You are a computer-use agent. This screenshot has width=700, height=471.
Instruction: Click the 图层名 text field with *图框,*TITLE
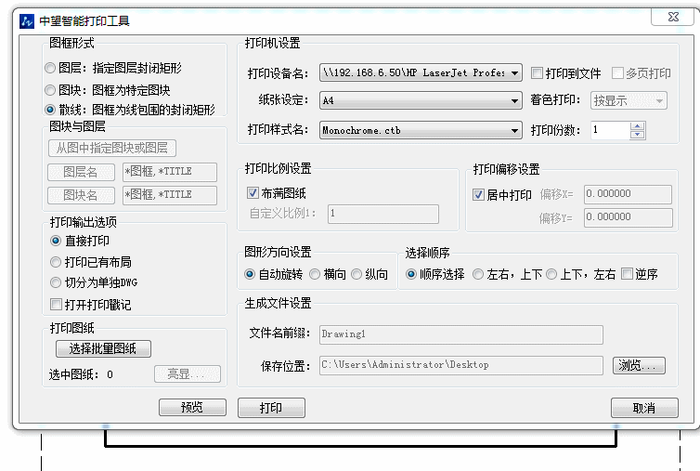[170, 172]
